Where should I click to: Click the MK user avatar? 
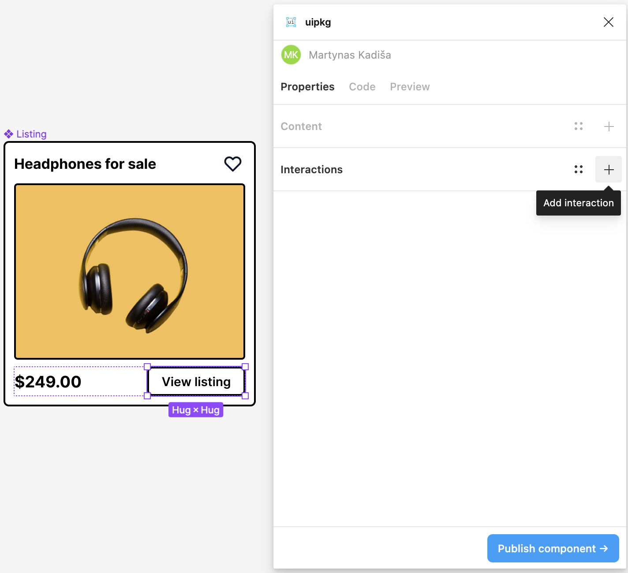291,55
